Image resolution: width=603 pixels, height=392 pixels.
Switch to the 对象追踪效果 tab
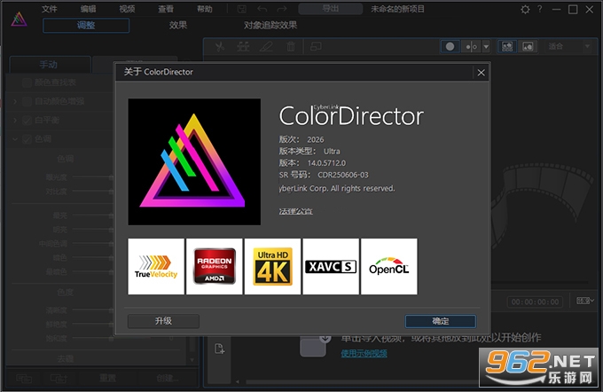(270, 26)
